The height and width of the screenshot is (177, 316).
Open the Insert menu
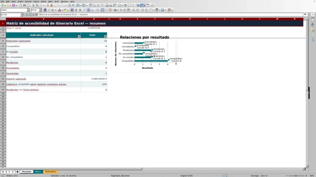pos(20,2)
